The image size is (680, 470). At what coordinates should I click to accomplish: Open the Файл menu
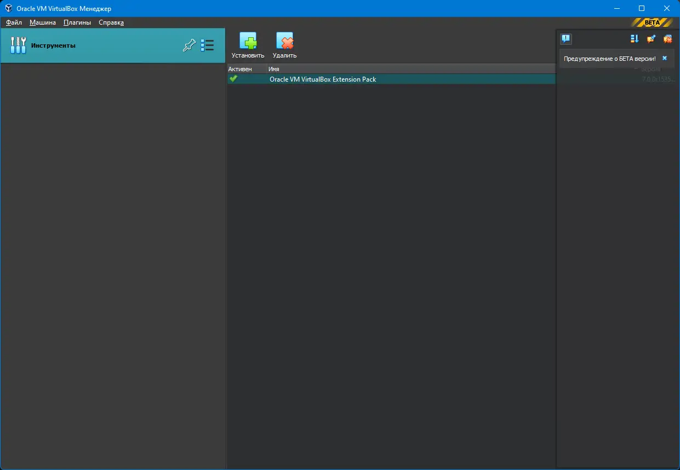click(14, 22)
